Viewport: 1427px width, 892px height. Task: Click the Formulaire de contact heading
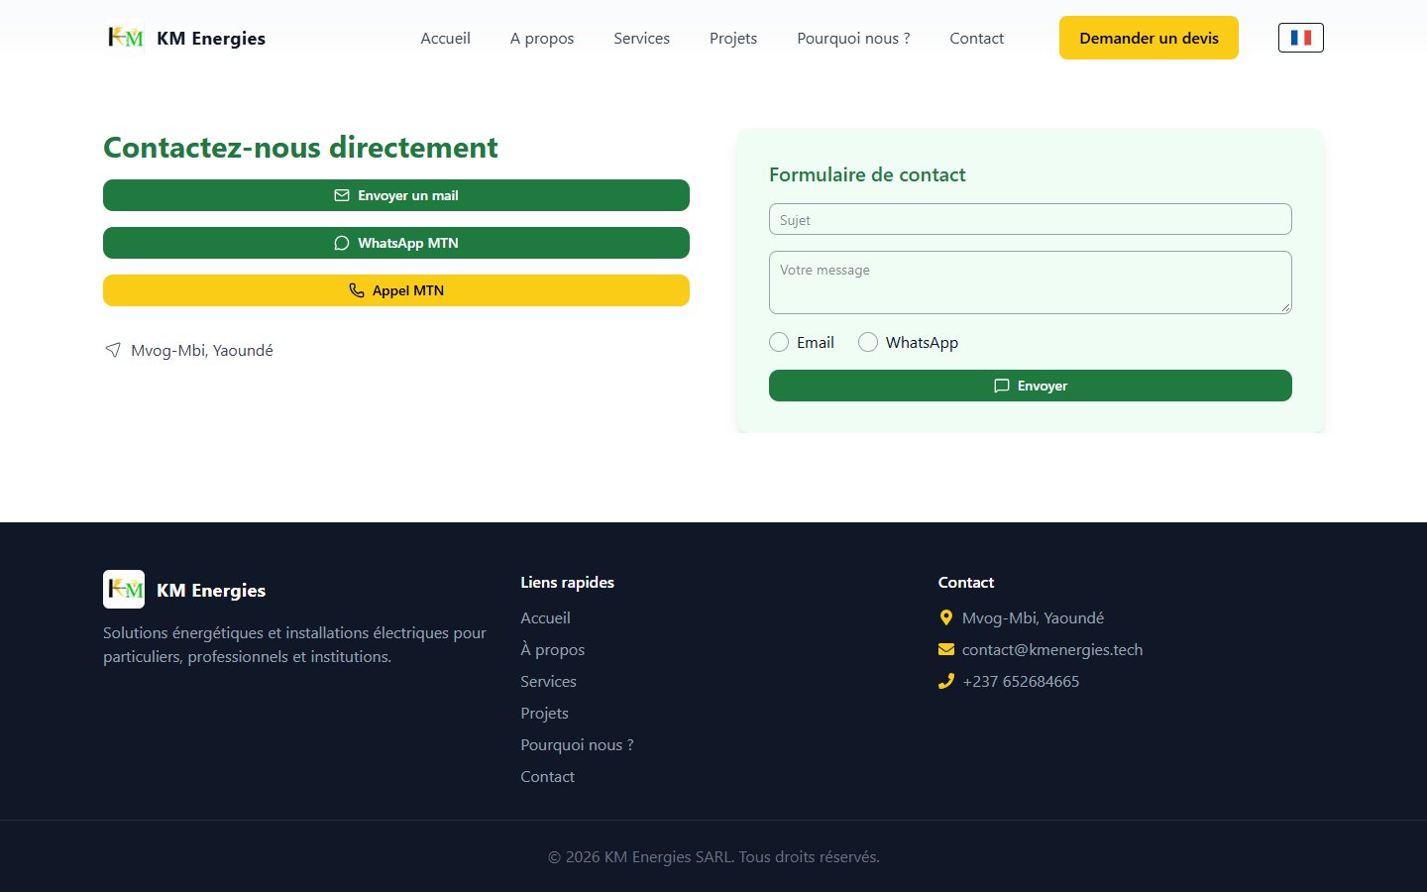pyautogui.click(x=867, y=174)
